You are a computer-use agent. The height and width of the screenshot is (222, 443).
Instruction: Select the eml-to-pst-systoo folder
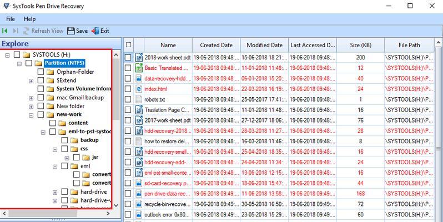(90, 132)
